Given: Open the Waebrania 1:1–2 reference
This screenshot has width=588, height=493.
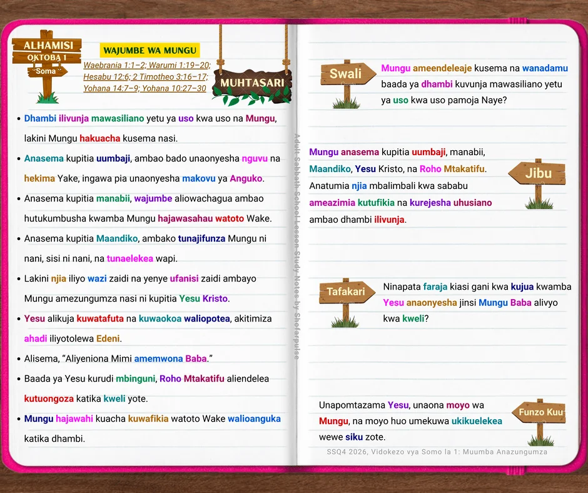Looking at the screenshot, I should click(x=114, y=65).
